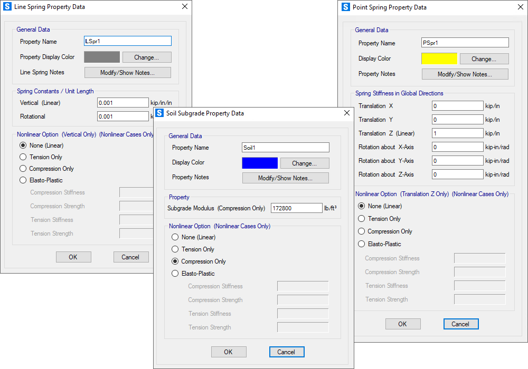The height and width of the screenshot is (369, 528).
Task: Click the blue Display Color swatch
Action: click(260, 163)
